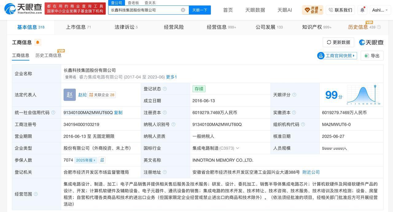Click 工商注册号 value 340194000103219
Image resolution: width=393 pixels, height=212 pixels.
pyautogui.click(x=81, y=125)
